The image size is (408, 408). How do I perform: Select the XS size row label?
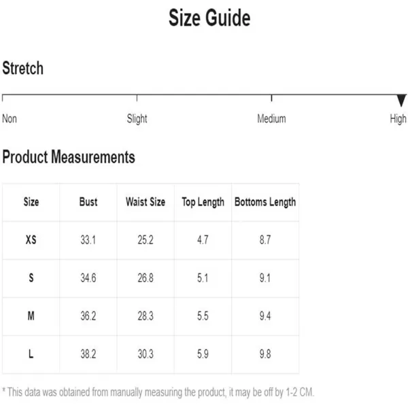(31, 240)
